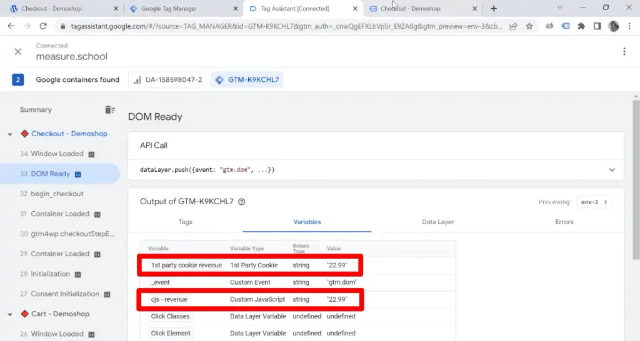Click the Click Classes variable name
The width and height of the screenshot is (640, 341).
pyautogui.click(x=170, y=316)
